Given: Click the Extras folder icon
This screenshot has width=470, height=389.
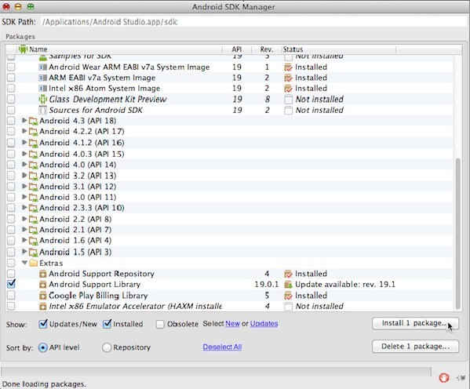Looking at the screenshot, I should click(x=34, y=264).
